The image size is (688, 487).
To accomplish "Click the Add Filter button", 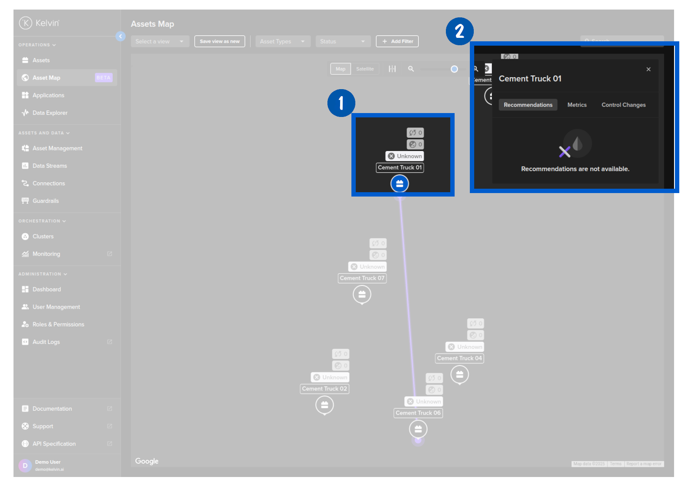I will [397, 42].
